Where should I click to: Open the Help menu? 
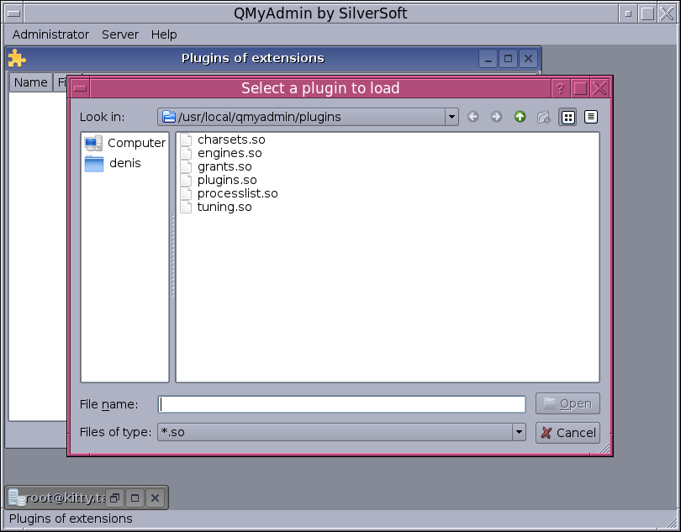pos(164,34)
